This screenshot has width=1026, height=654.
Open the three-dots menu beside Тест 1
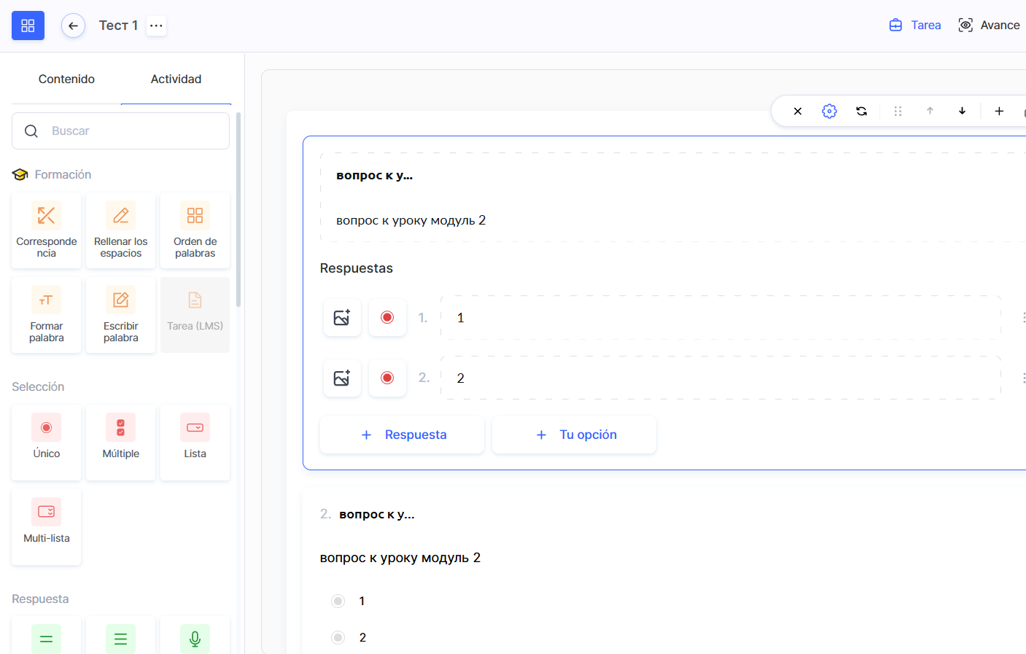(156, 26)
